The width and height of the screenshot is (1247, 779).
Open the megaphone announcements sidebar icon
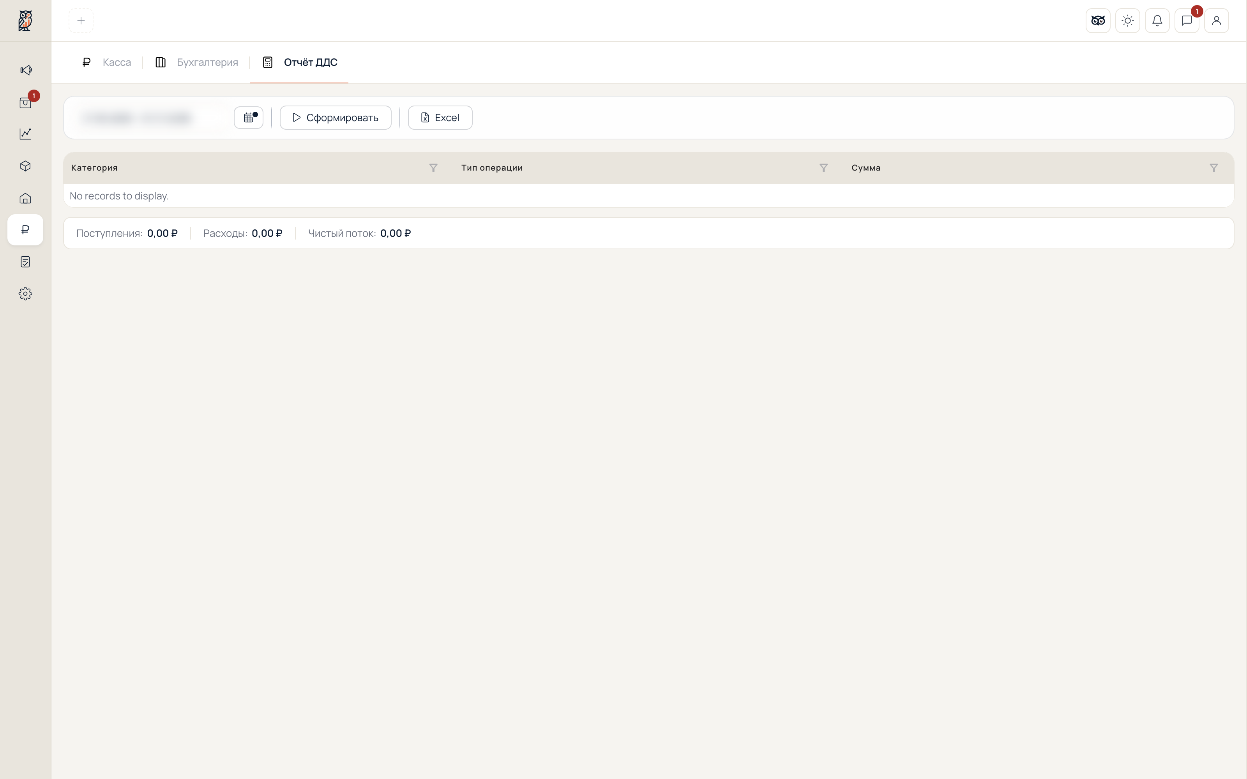pyautogui.click(x=25, y=70)
